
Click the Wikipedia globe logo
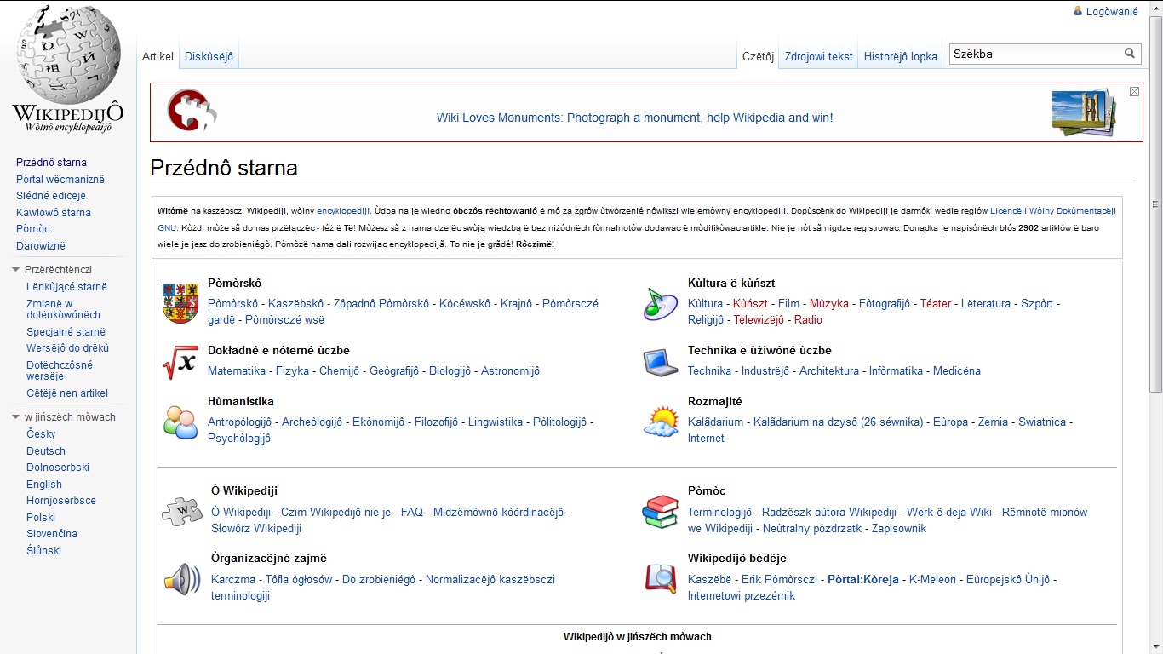coord(68,53)
